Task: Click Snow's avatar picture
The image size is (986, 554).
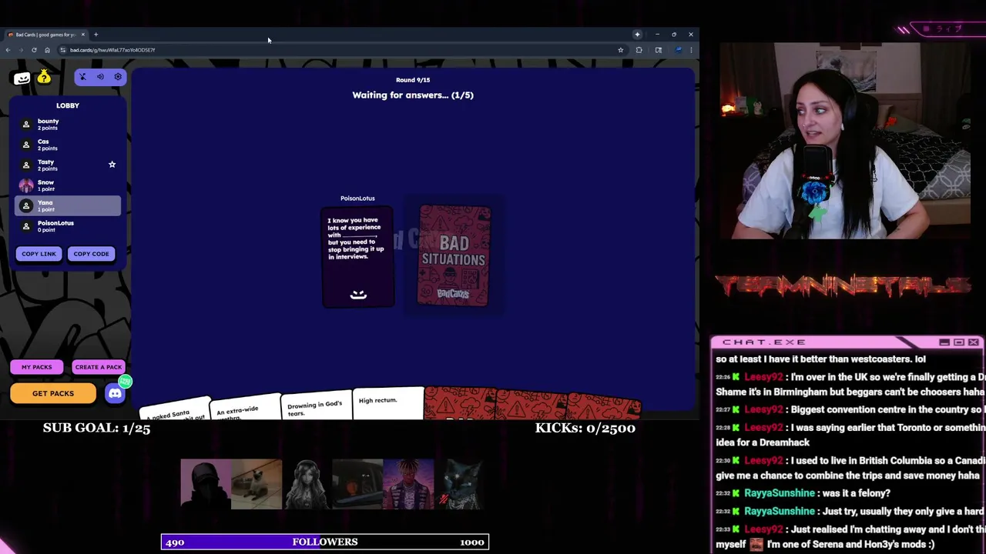Action: (x=26, y=185)
